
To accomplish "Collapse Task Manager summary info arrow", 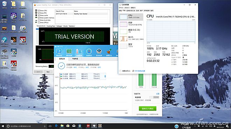I will click(x=120, y=71).
